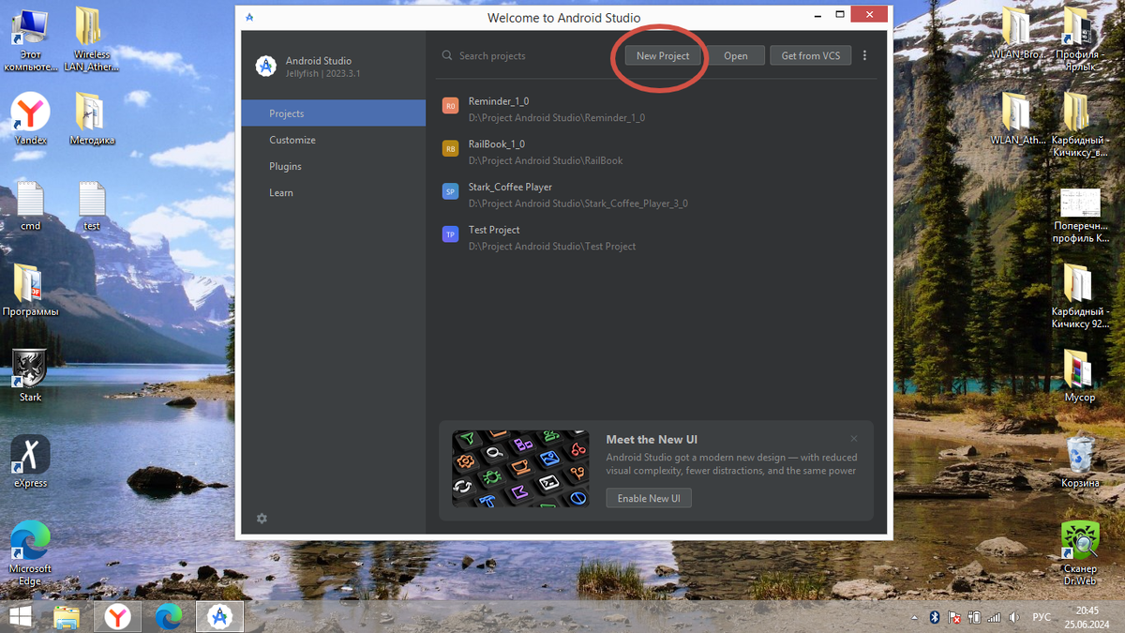Select the Projects tab
This screenshot has height=633, width=1125.
333,113
